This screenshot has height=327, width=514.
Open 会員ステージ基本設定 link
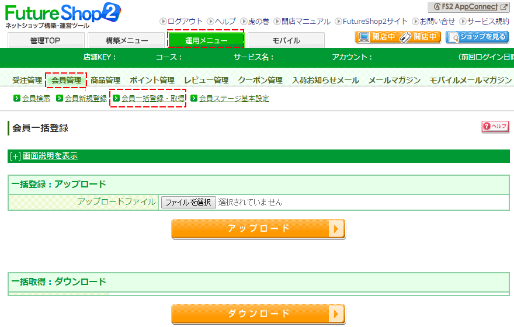point(234,98)
